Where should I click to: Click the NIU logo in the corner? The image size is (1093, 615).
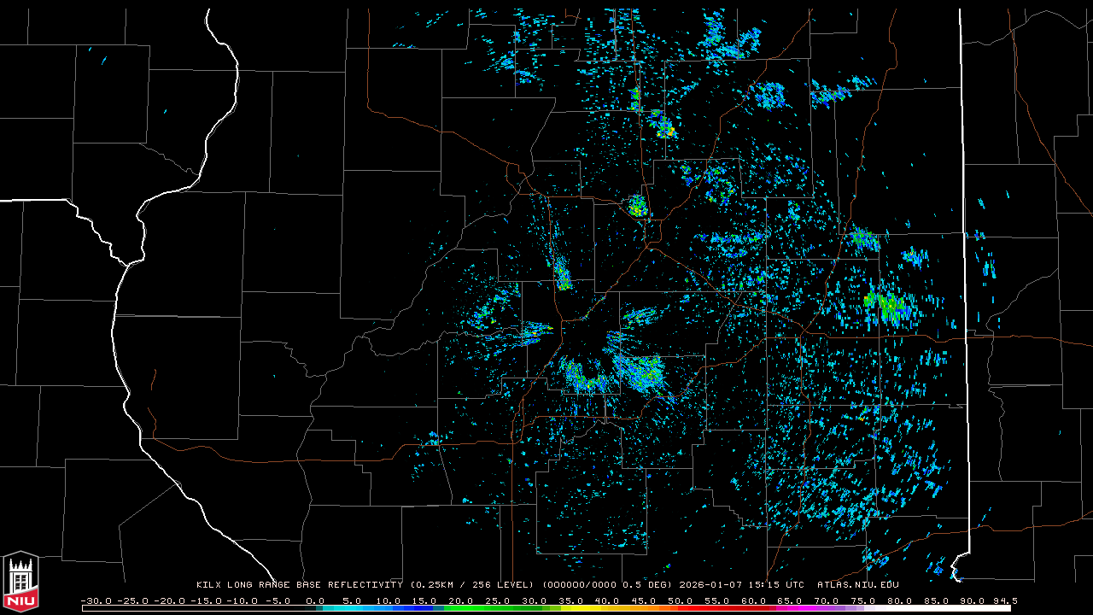tap(20, 583)
